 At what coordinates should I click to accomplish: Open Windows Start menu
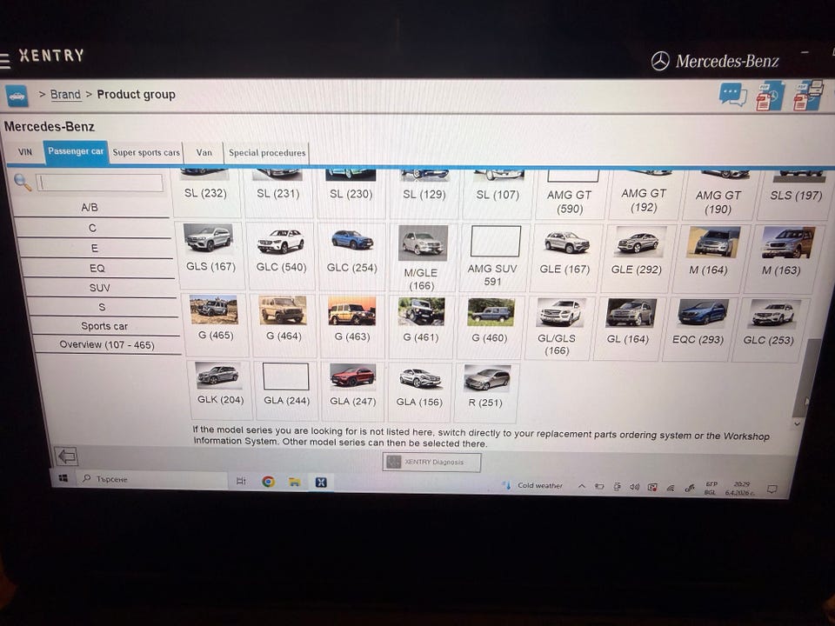click(63, 478)
